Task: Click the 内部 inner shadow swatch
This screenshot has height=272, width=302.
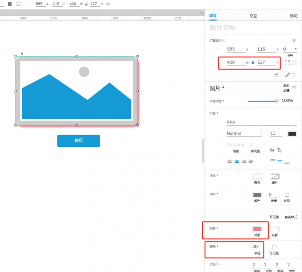Action: [x=275, y=229]
